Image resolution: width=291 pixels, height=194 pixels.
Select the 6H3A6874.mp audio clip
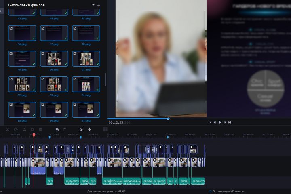tap(112, 181)
